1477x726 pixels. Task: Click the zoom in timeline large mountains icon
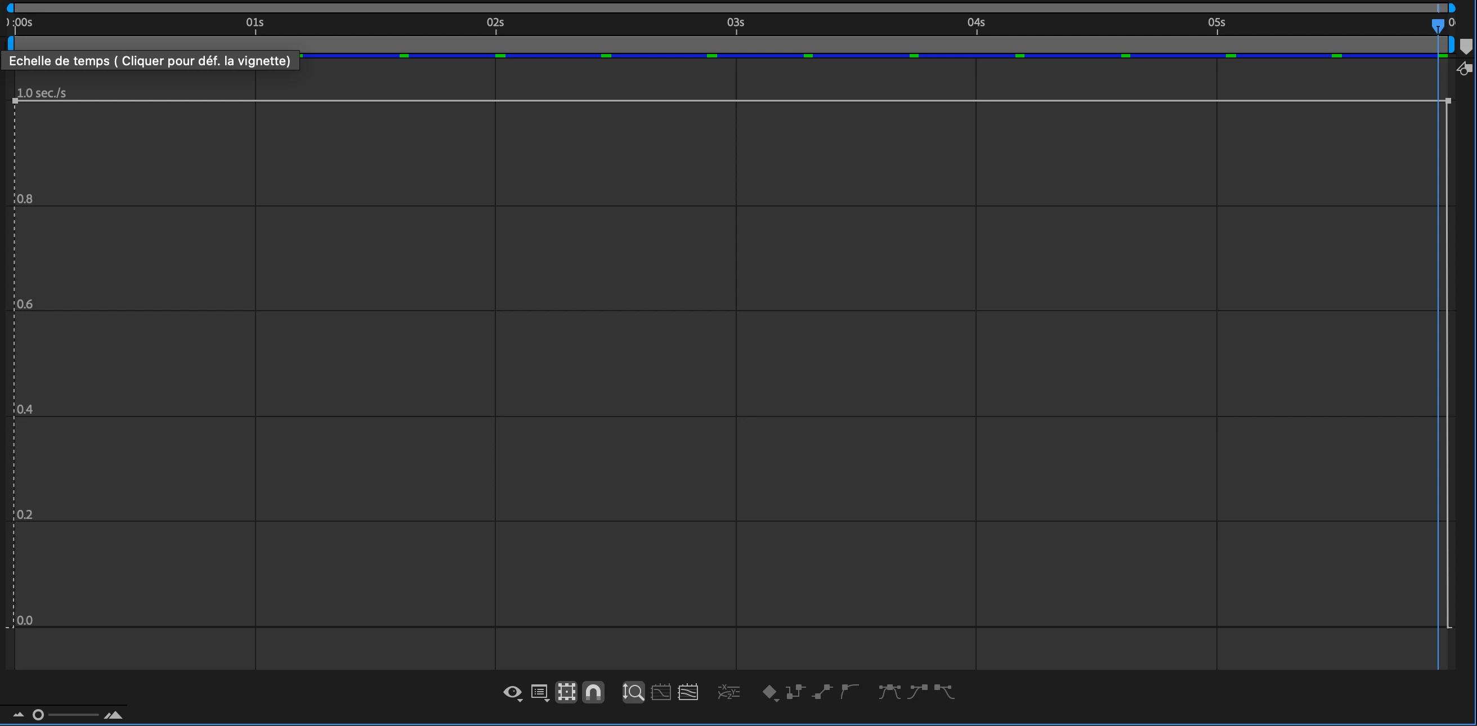[114, 715]
